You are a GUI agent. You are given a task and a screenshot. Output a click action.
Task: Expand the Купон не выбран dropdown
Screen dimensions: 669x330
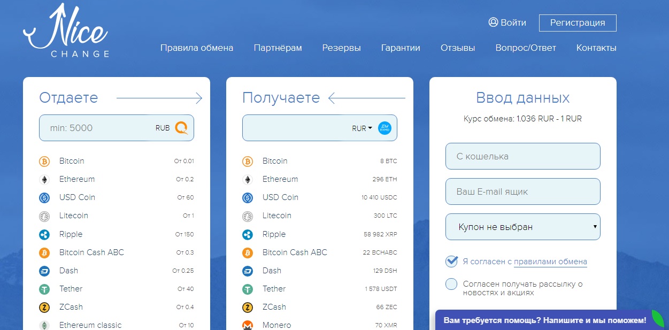click(522, 227)
